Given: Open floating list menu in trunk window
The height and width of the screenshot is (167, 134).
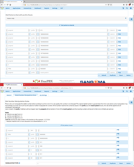Looking at the screenshot, I should [131, 102].
